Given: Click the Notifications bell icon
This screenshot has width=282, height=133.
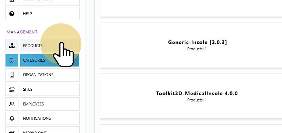Looking at the screenshot, I should 12,118.
